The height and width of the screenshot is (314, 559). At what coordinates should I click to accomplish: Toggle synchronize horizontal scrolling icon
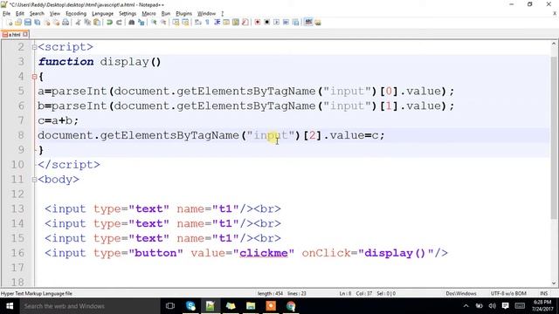pos(185,23)
